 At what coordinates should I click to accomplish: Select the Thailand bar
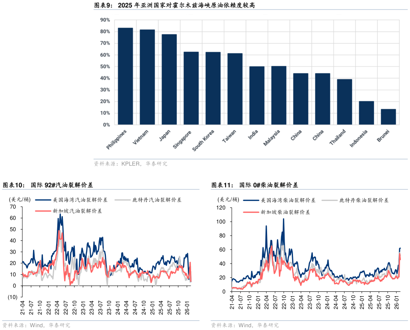coord(344,102)
